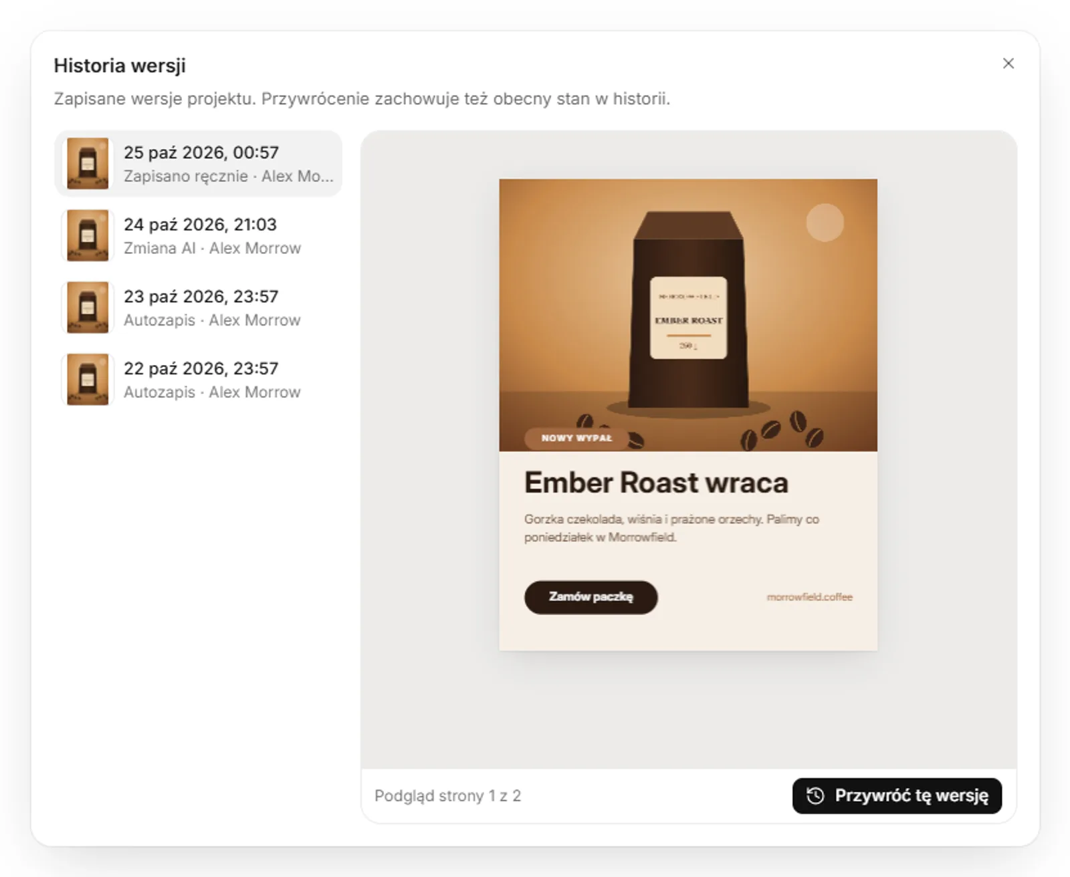Click the Zmiana AI · Alex Morrow label
Image resolution: width=1070 pixels, height=877 pixels.
pos(212,248)
